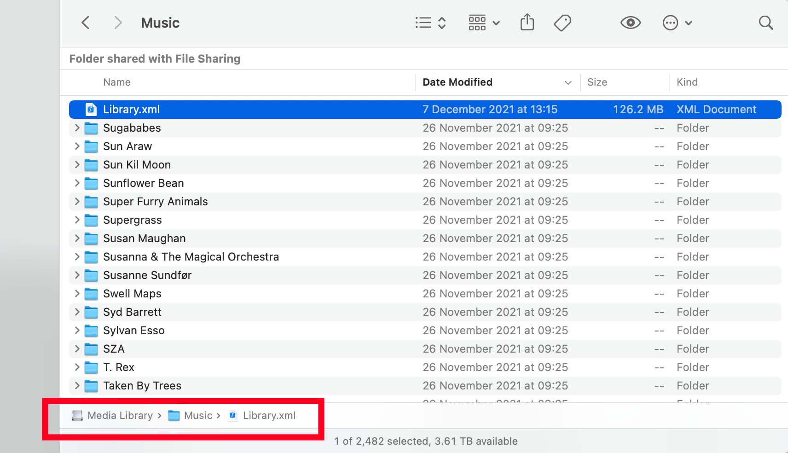This screenshot has width=788, height=453.
Task: Click Media Library in the path bar
Action: 120,415
